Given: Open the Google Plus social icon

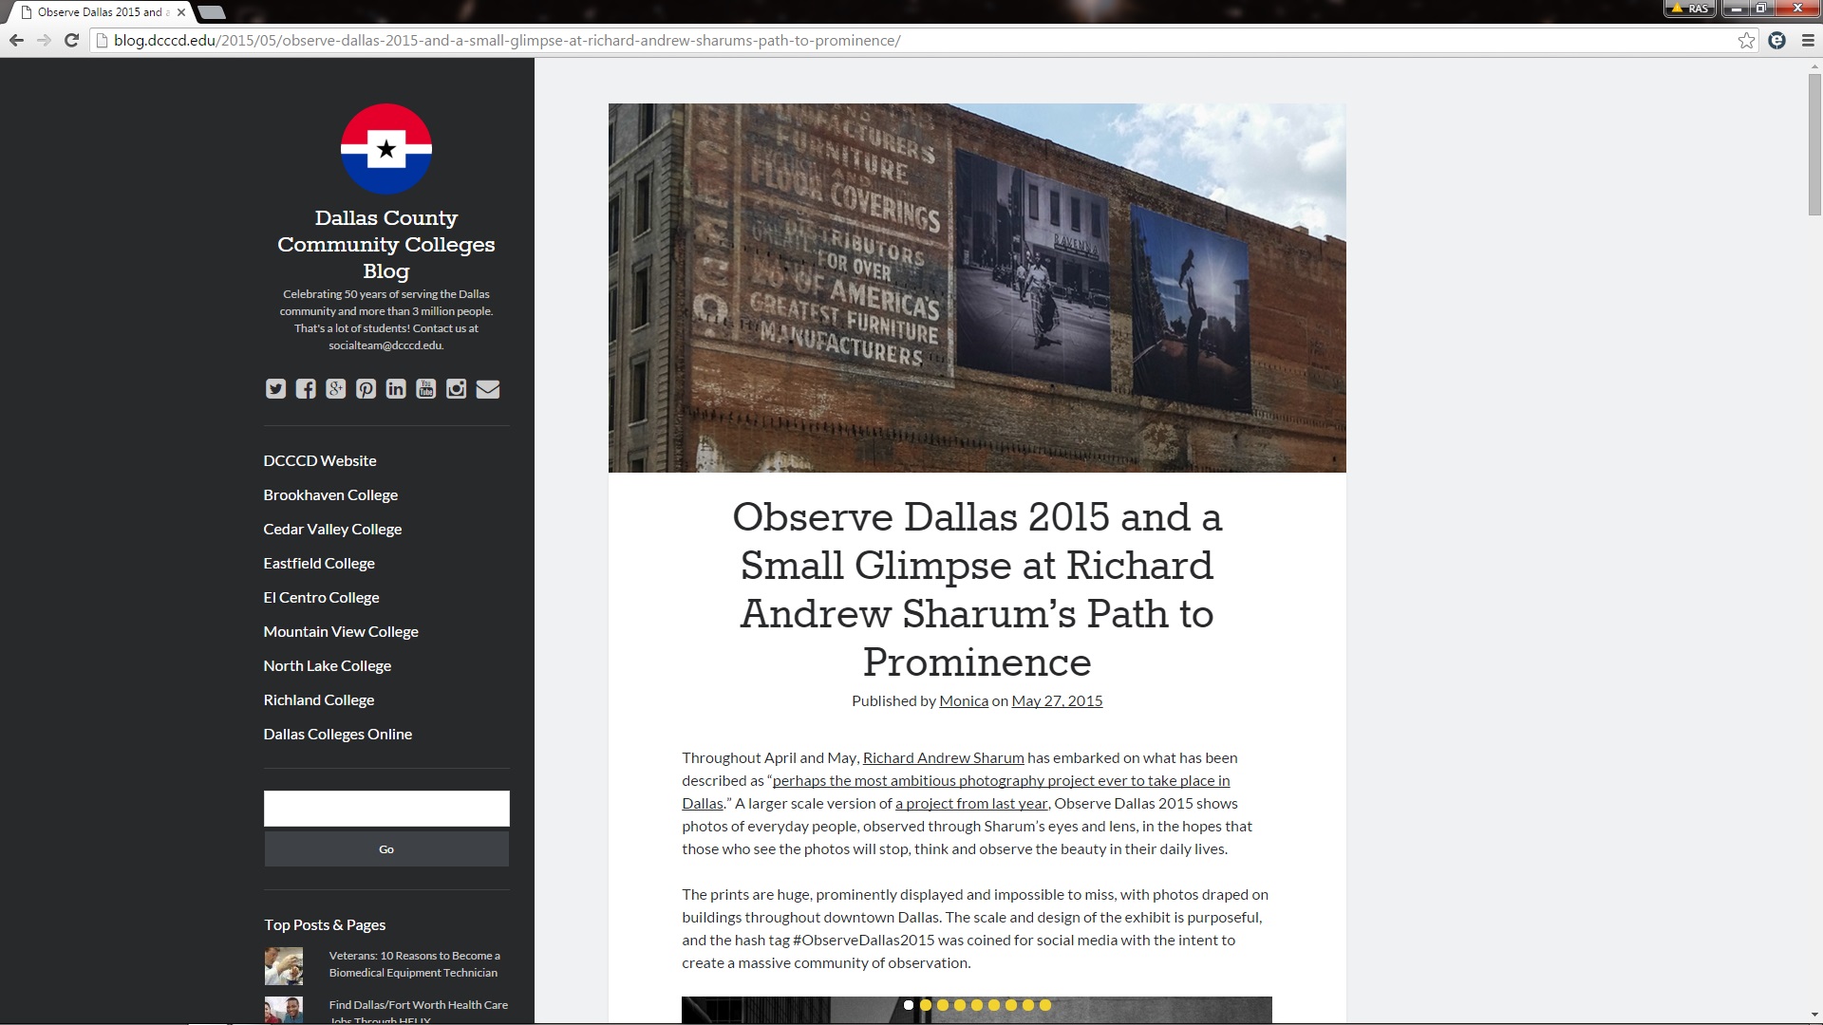Looking at the screenshot, I should (336, 389).
